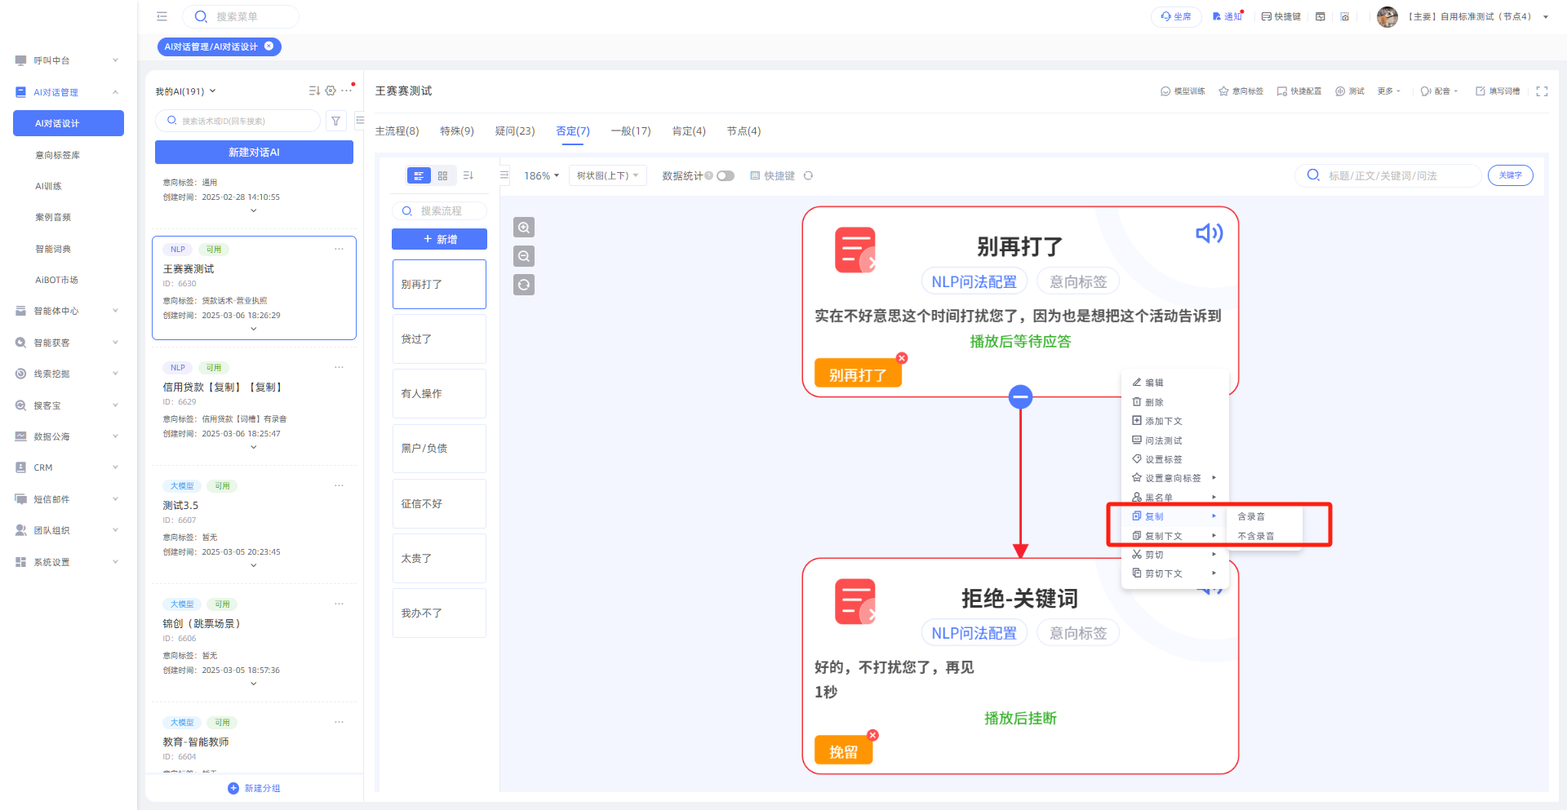Select the list view toggle in flow panel
Viewport: 1567px width, 810px height.
419,175
